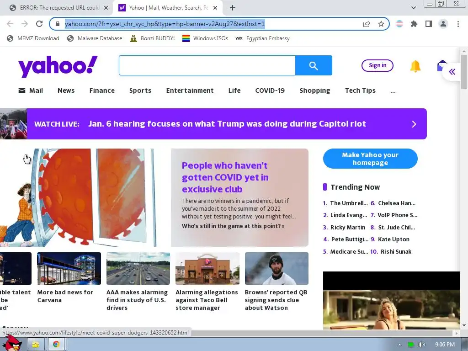Open the Egyptian Embassy bookmark
Screen dimensions: 468x351
tap(262, 38)
